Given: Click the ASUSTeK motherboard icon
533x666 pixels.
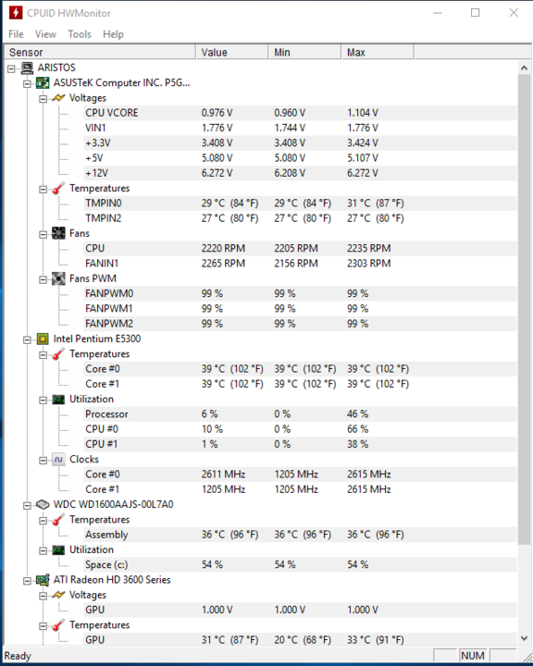Looking at the screenshot, I should [43, 83].
